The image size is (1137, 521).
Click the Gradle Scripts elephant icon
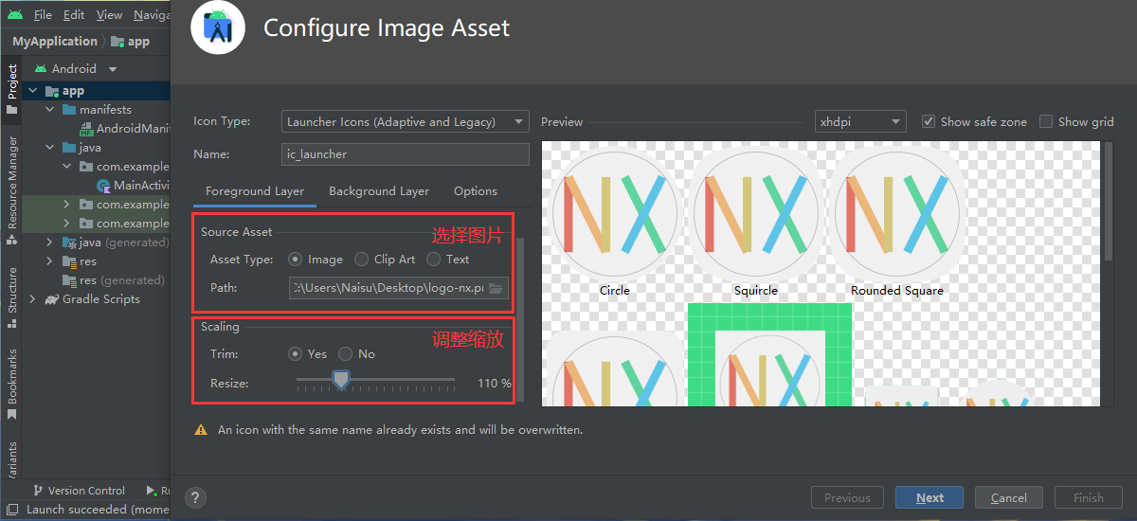tap(52, 299)
